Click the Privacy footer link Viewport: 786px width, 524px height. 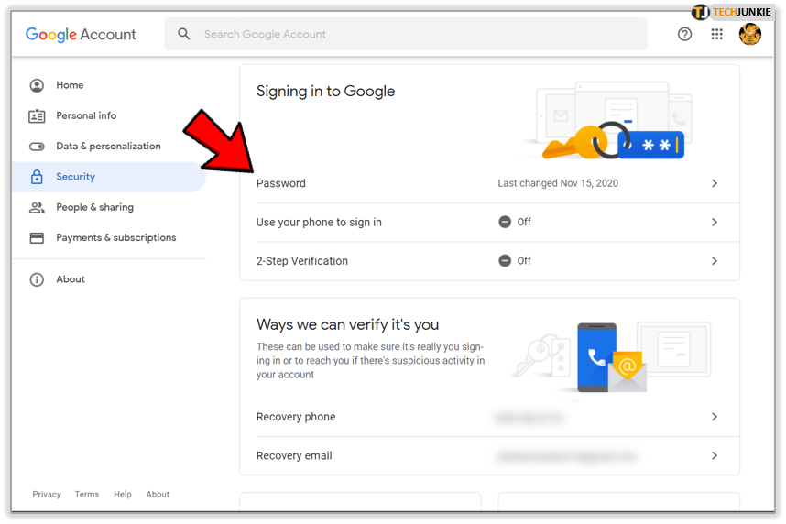47,495
